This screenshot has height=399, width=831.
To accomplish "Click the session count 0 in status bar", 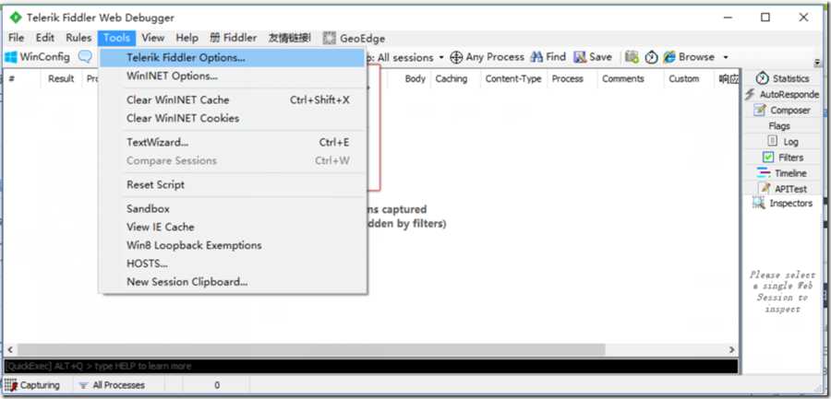I will click(x=217, y=385).
